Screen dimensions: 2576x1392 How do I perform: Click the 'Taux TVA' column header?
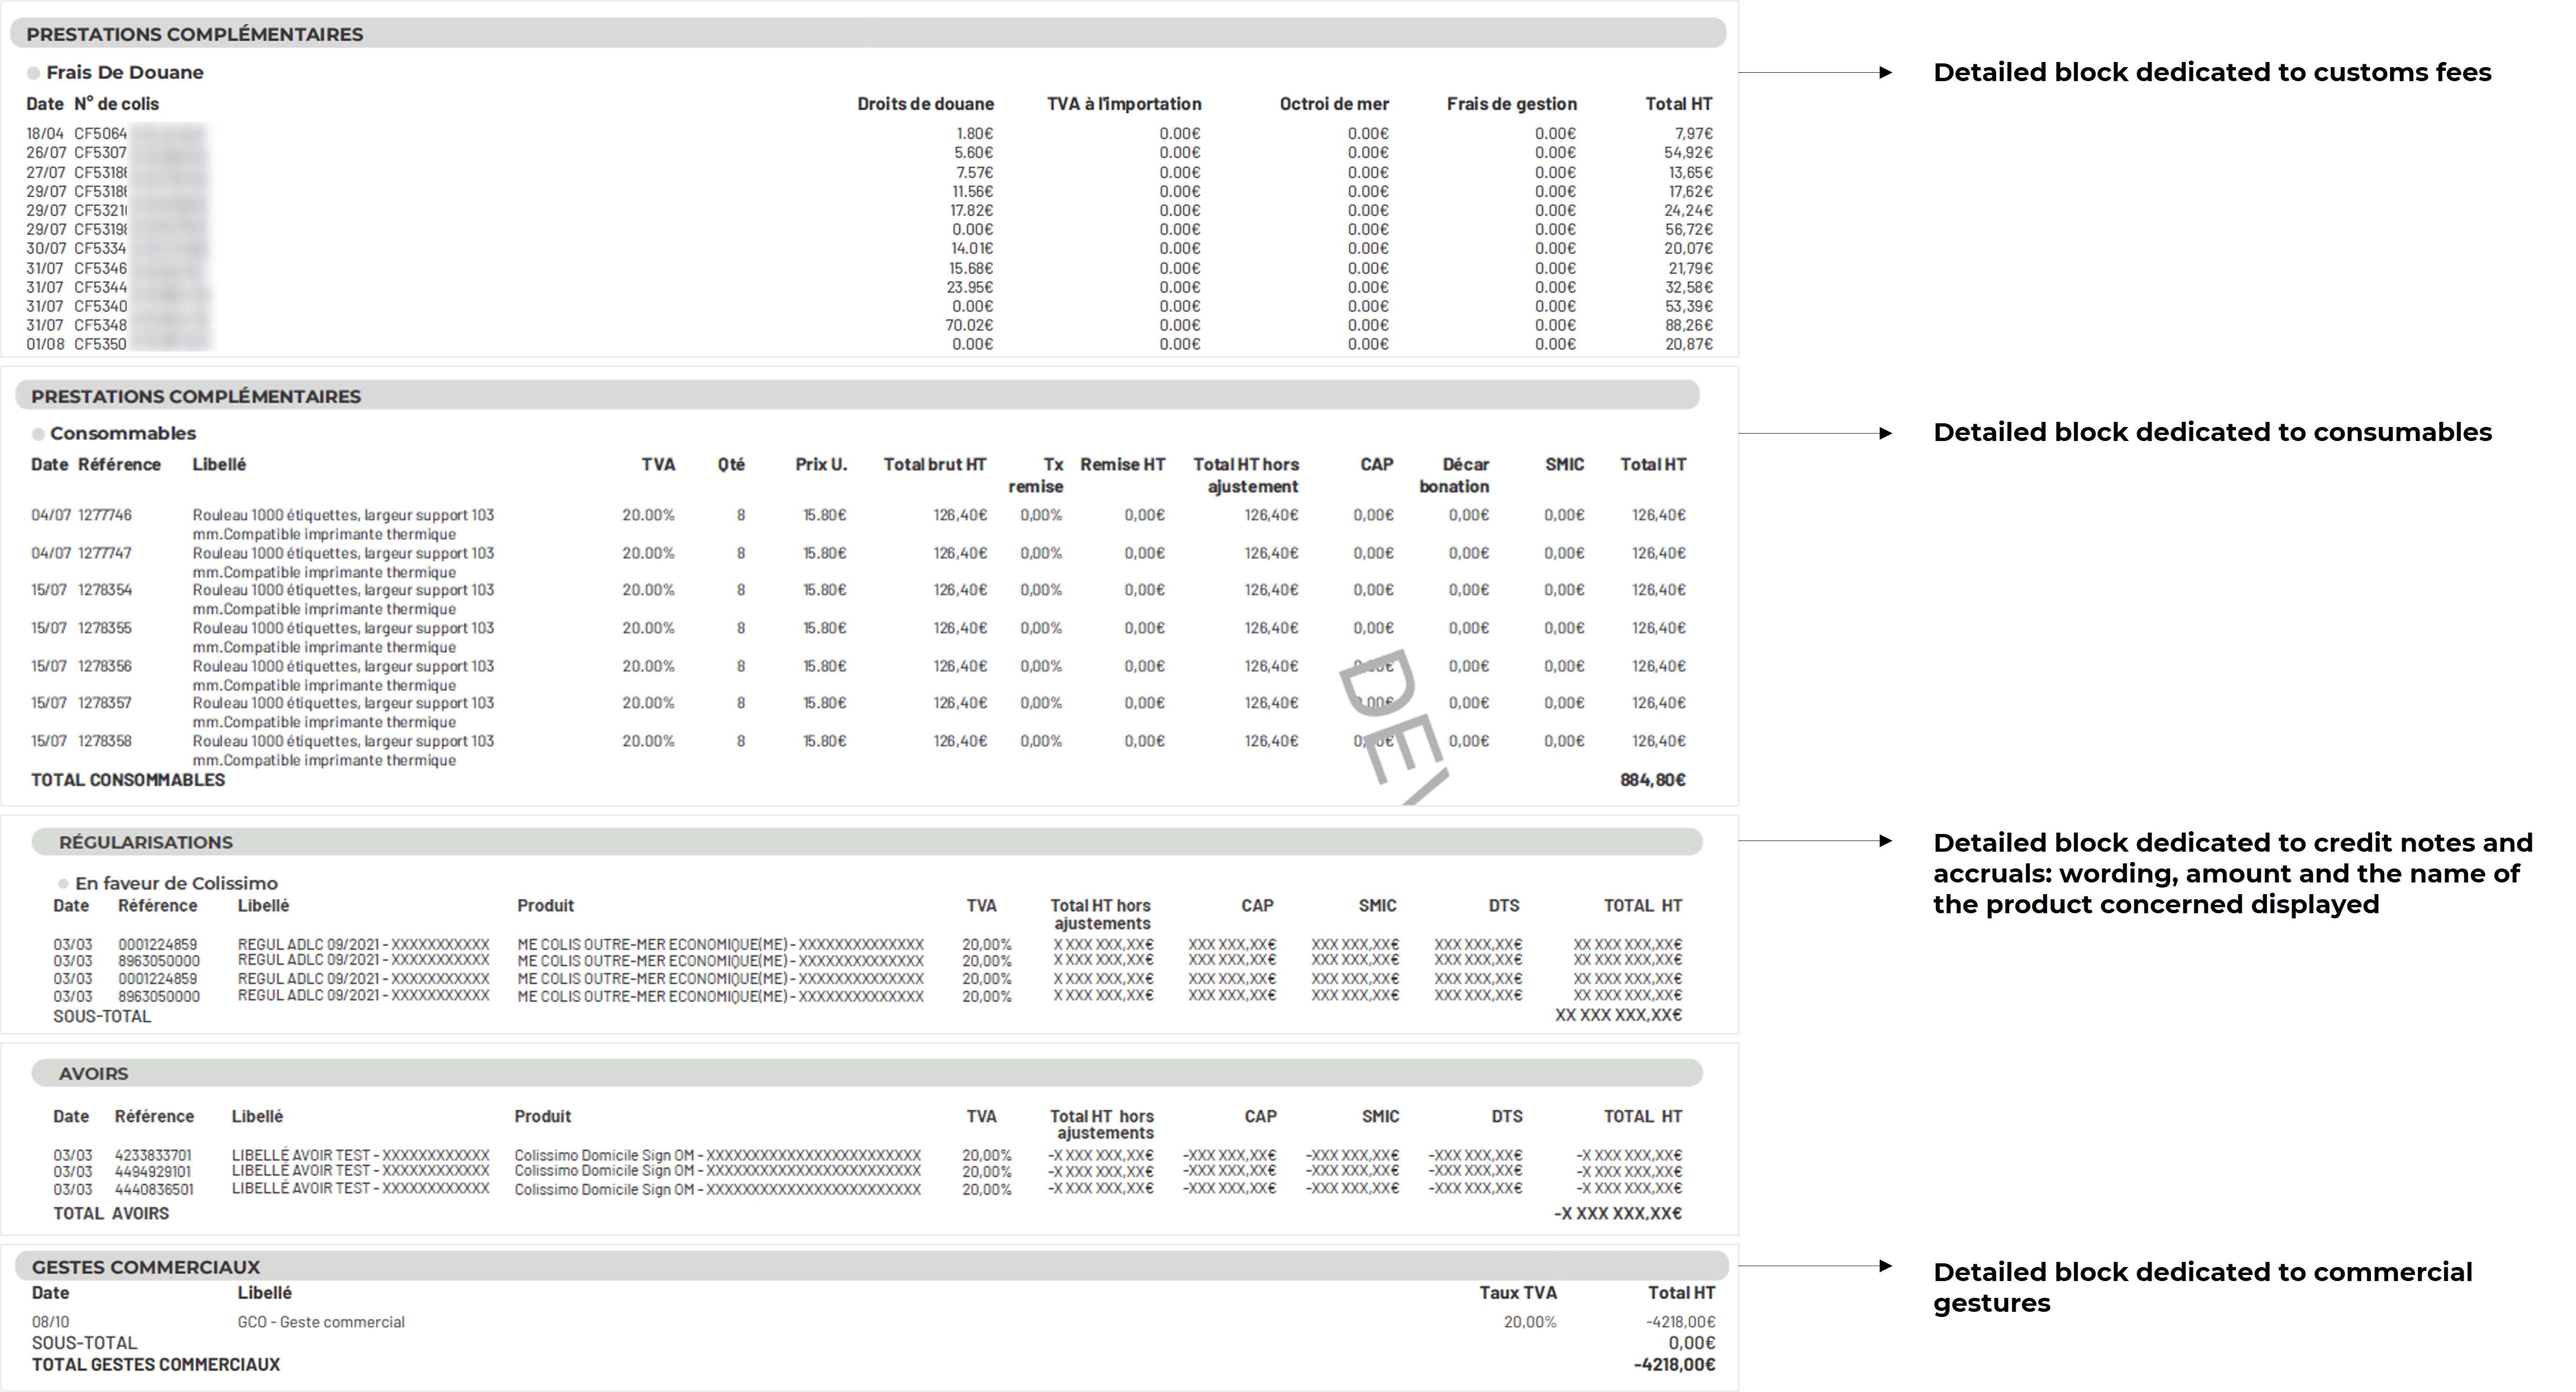1518,1293
